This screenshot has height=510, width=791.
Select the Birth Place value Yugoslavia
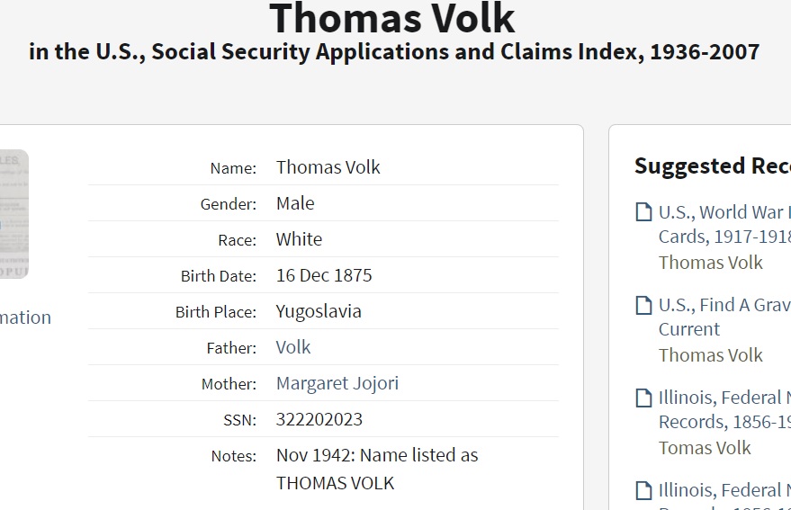point(319,311)
